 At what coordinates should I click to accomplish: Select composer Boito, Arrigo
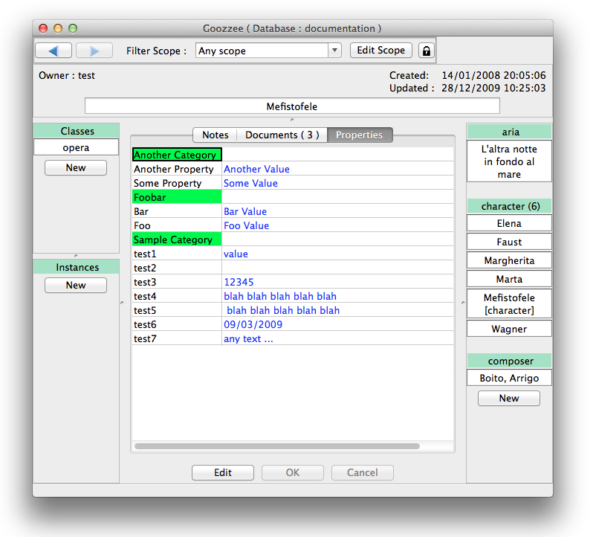tap(509, 378)
